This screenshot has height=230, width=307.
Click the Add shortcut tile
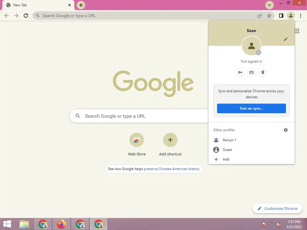tap(170, 145)
